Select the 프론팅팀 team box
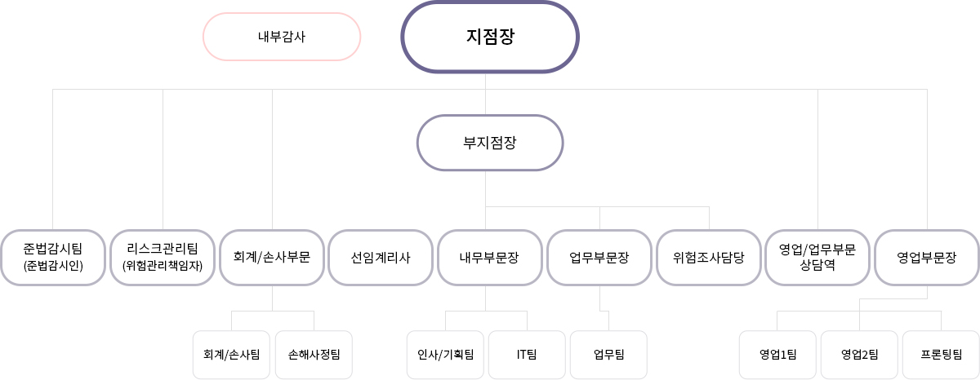Image resolution: width=980 pixels, height=380 pixels. point(941,355)
